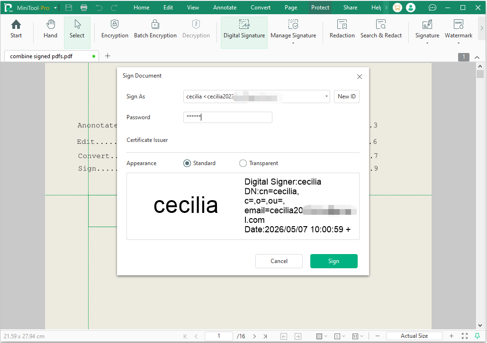This screenshot has height=343, width=487.
Task: Save the document with floppy icon
Action: coord(69,8)
